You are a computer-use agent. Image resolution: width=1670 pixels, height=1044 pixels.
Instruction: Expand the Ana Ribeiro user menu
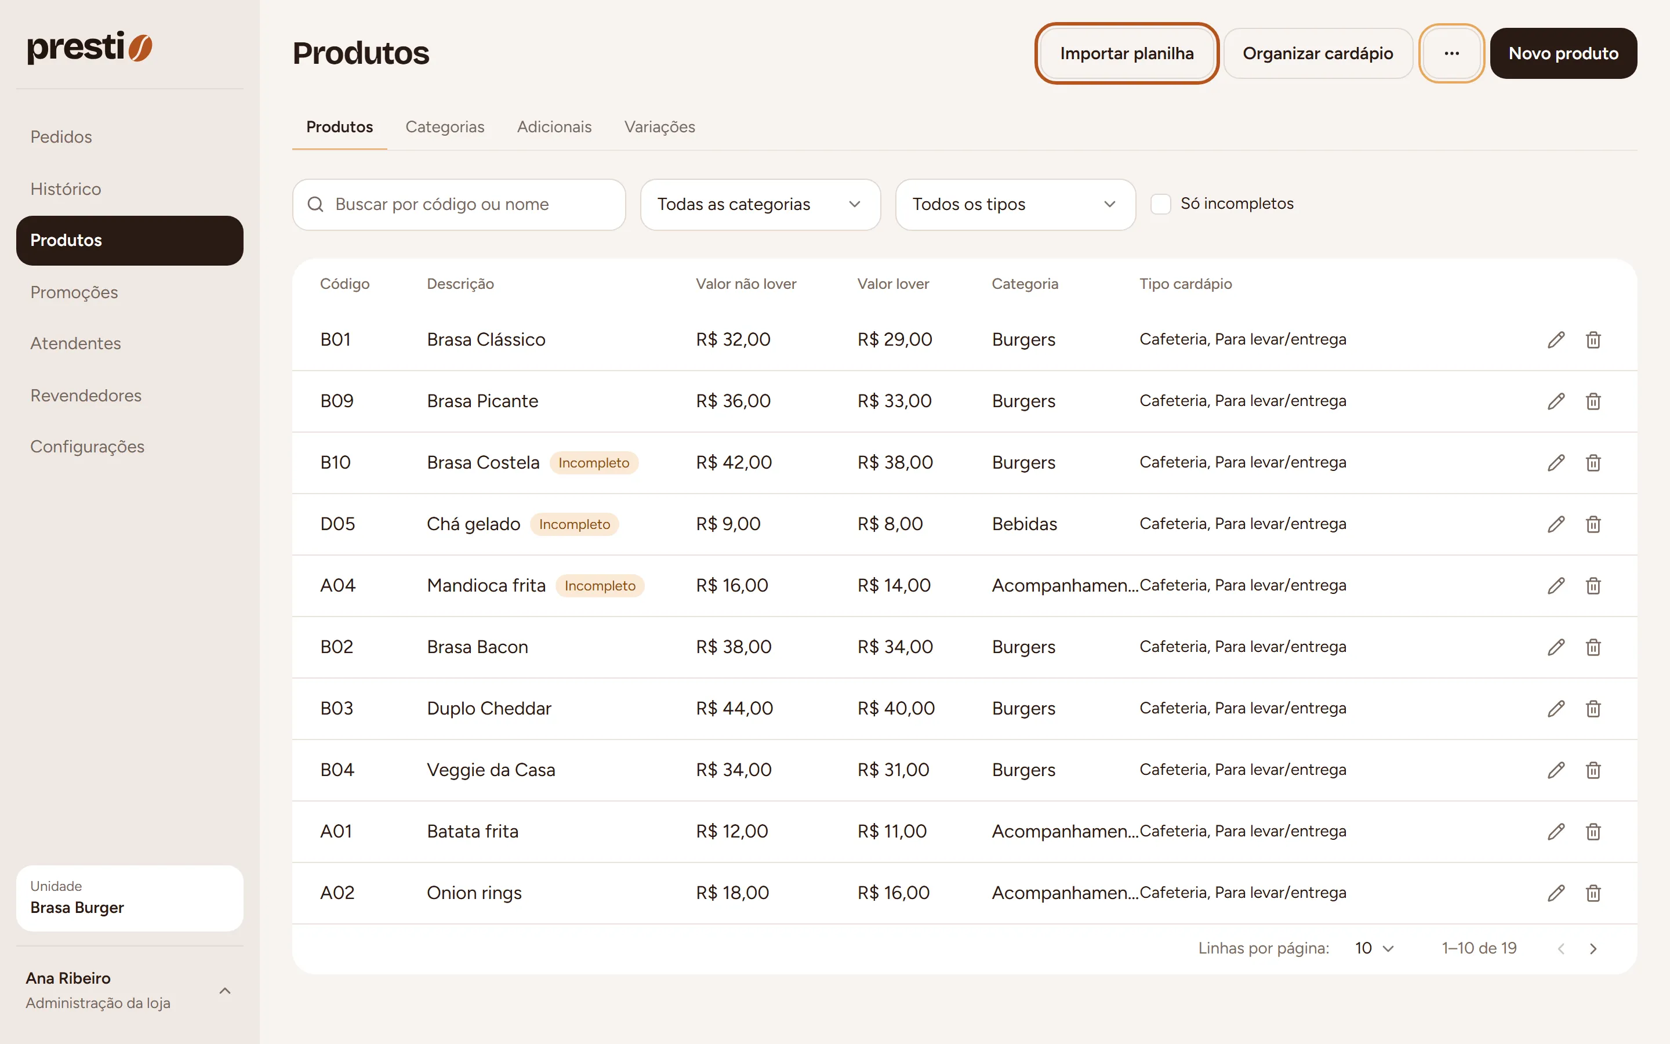(130, 990)
